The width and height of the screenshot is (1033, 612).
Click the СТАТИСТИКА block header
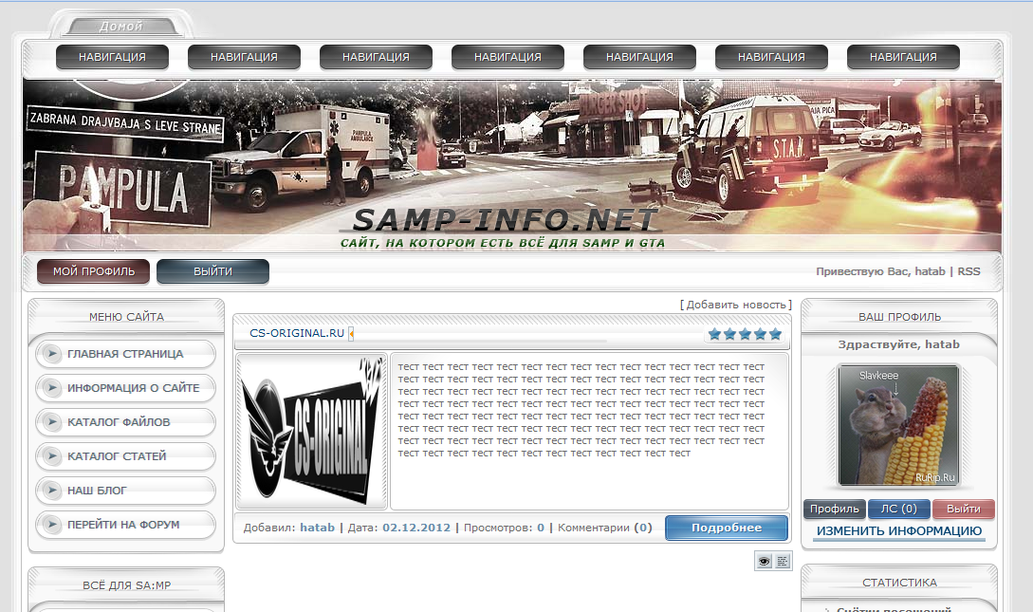pos(899,583)
